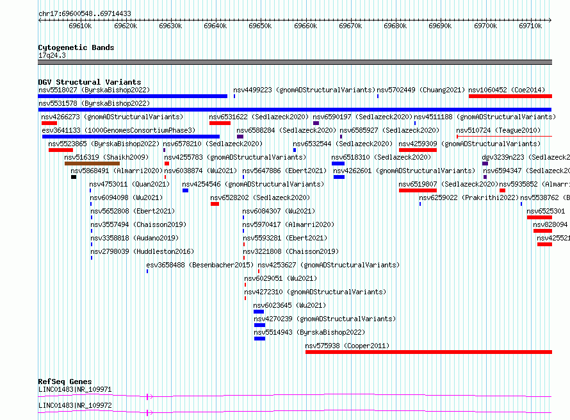Click the esv3658488 (Besenbacher2015) label
570x420 pixels.
(200, 265)
